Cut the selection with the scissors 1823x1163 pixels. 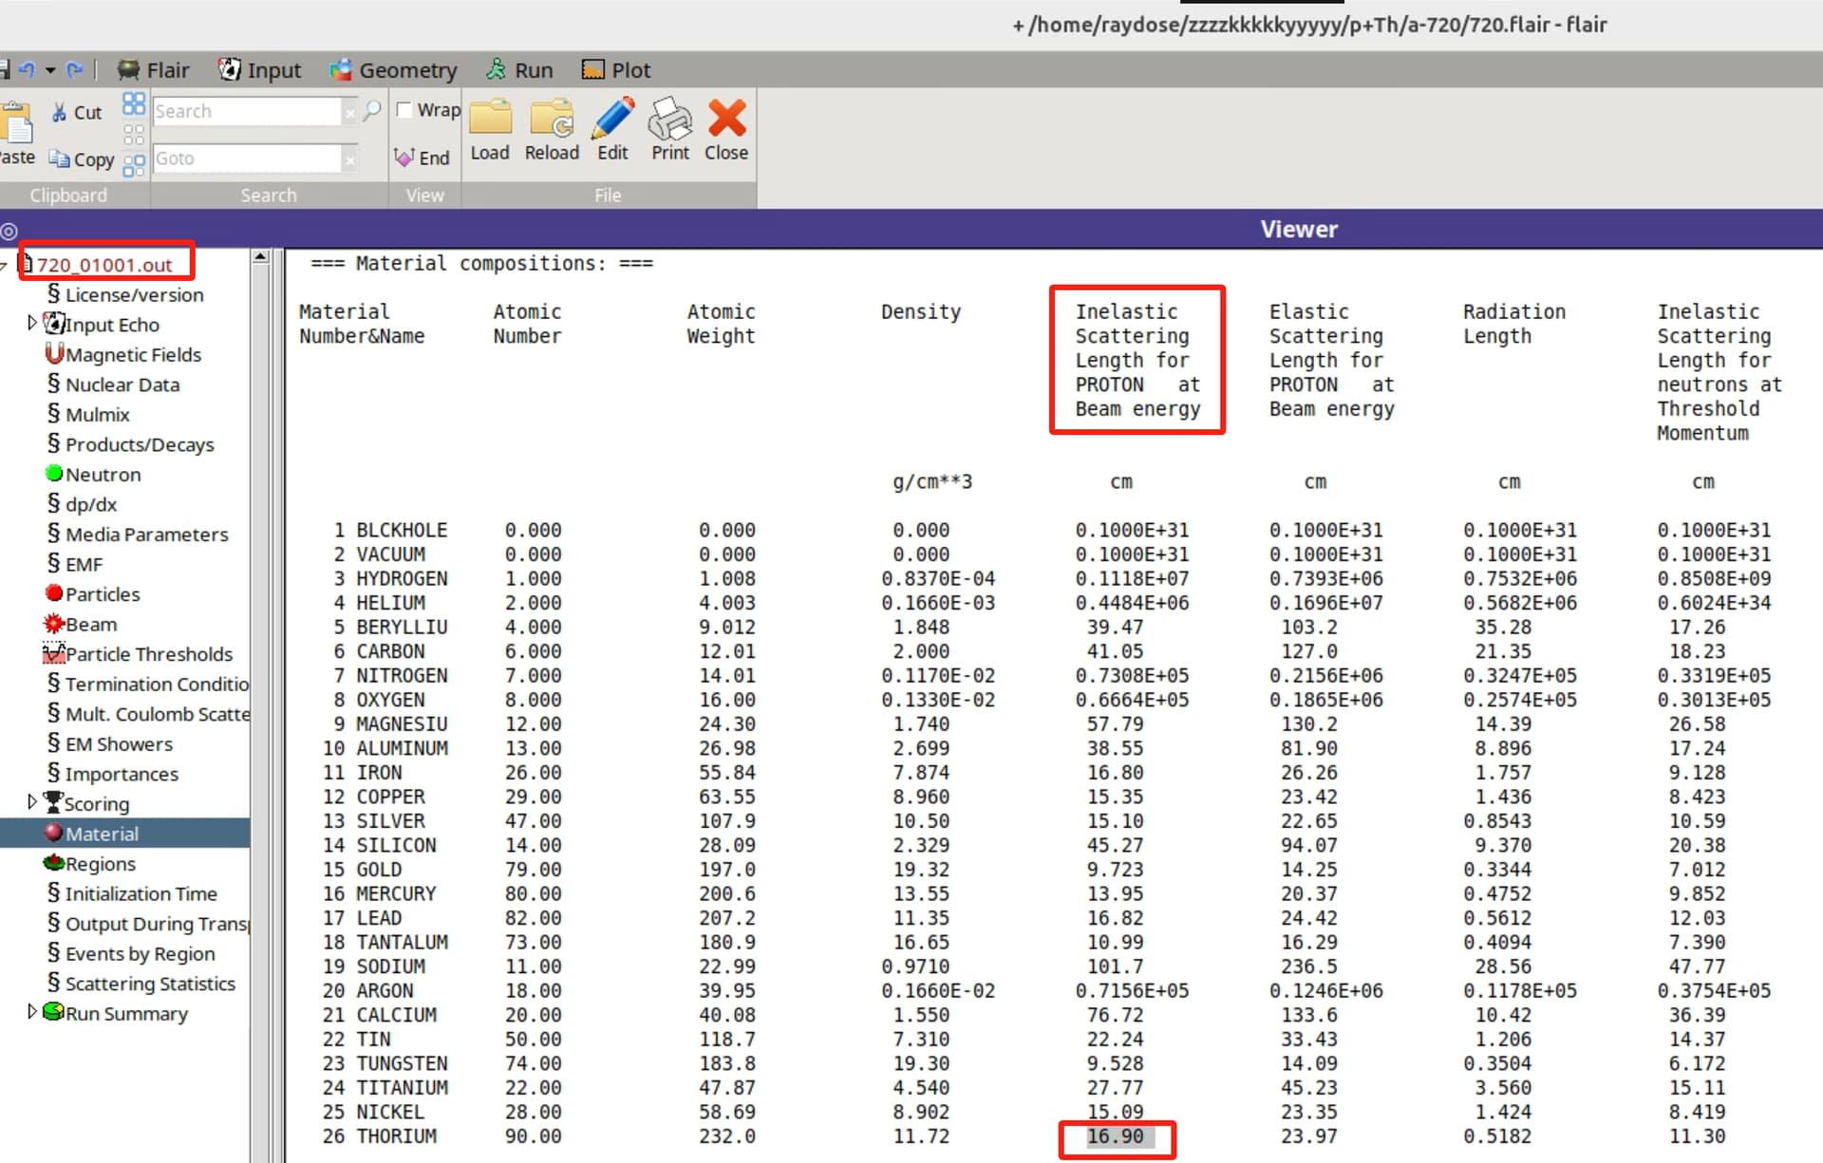pos(76,112)
